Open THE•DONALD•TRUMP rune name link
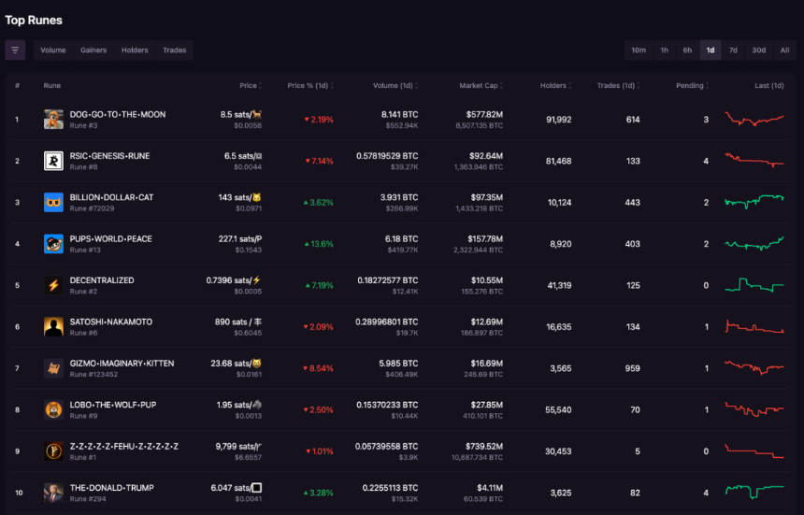Image resolution: width=804 pixels, height=515 pixels. pos(112,488)
